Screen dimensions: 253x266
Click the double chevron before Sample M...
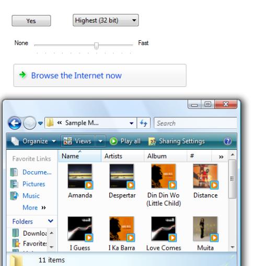(60, 123)
